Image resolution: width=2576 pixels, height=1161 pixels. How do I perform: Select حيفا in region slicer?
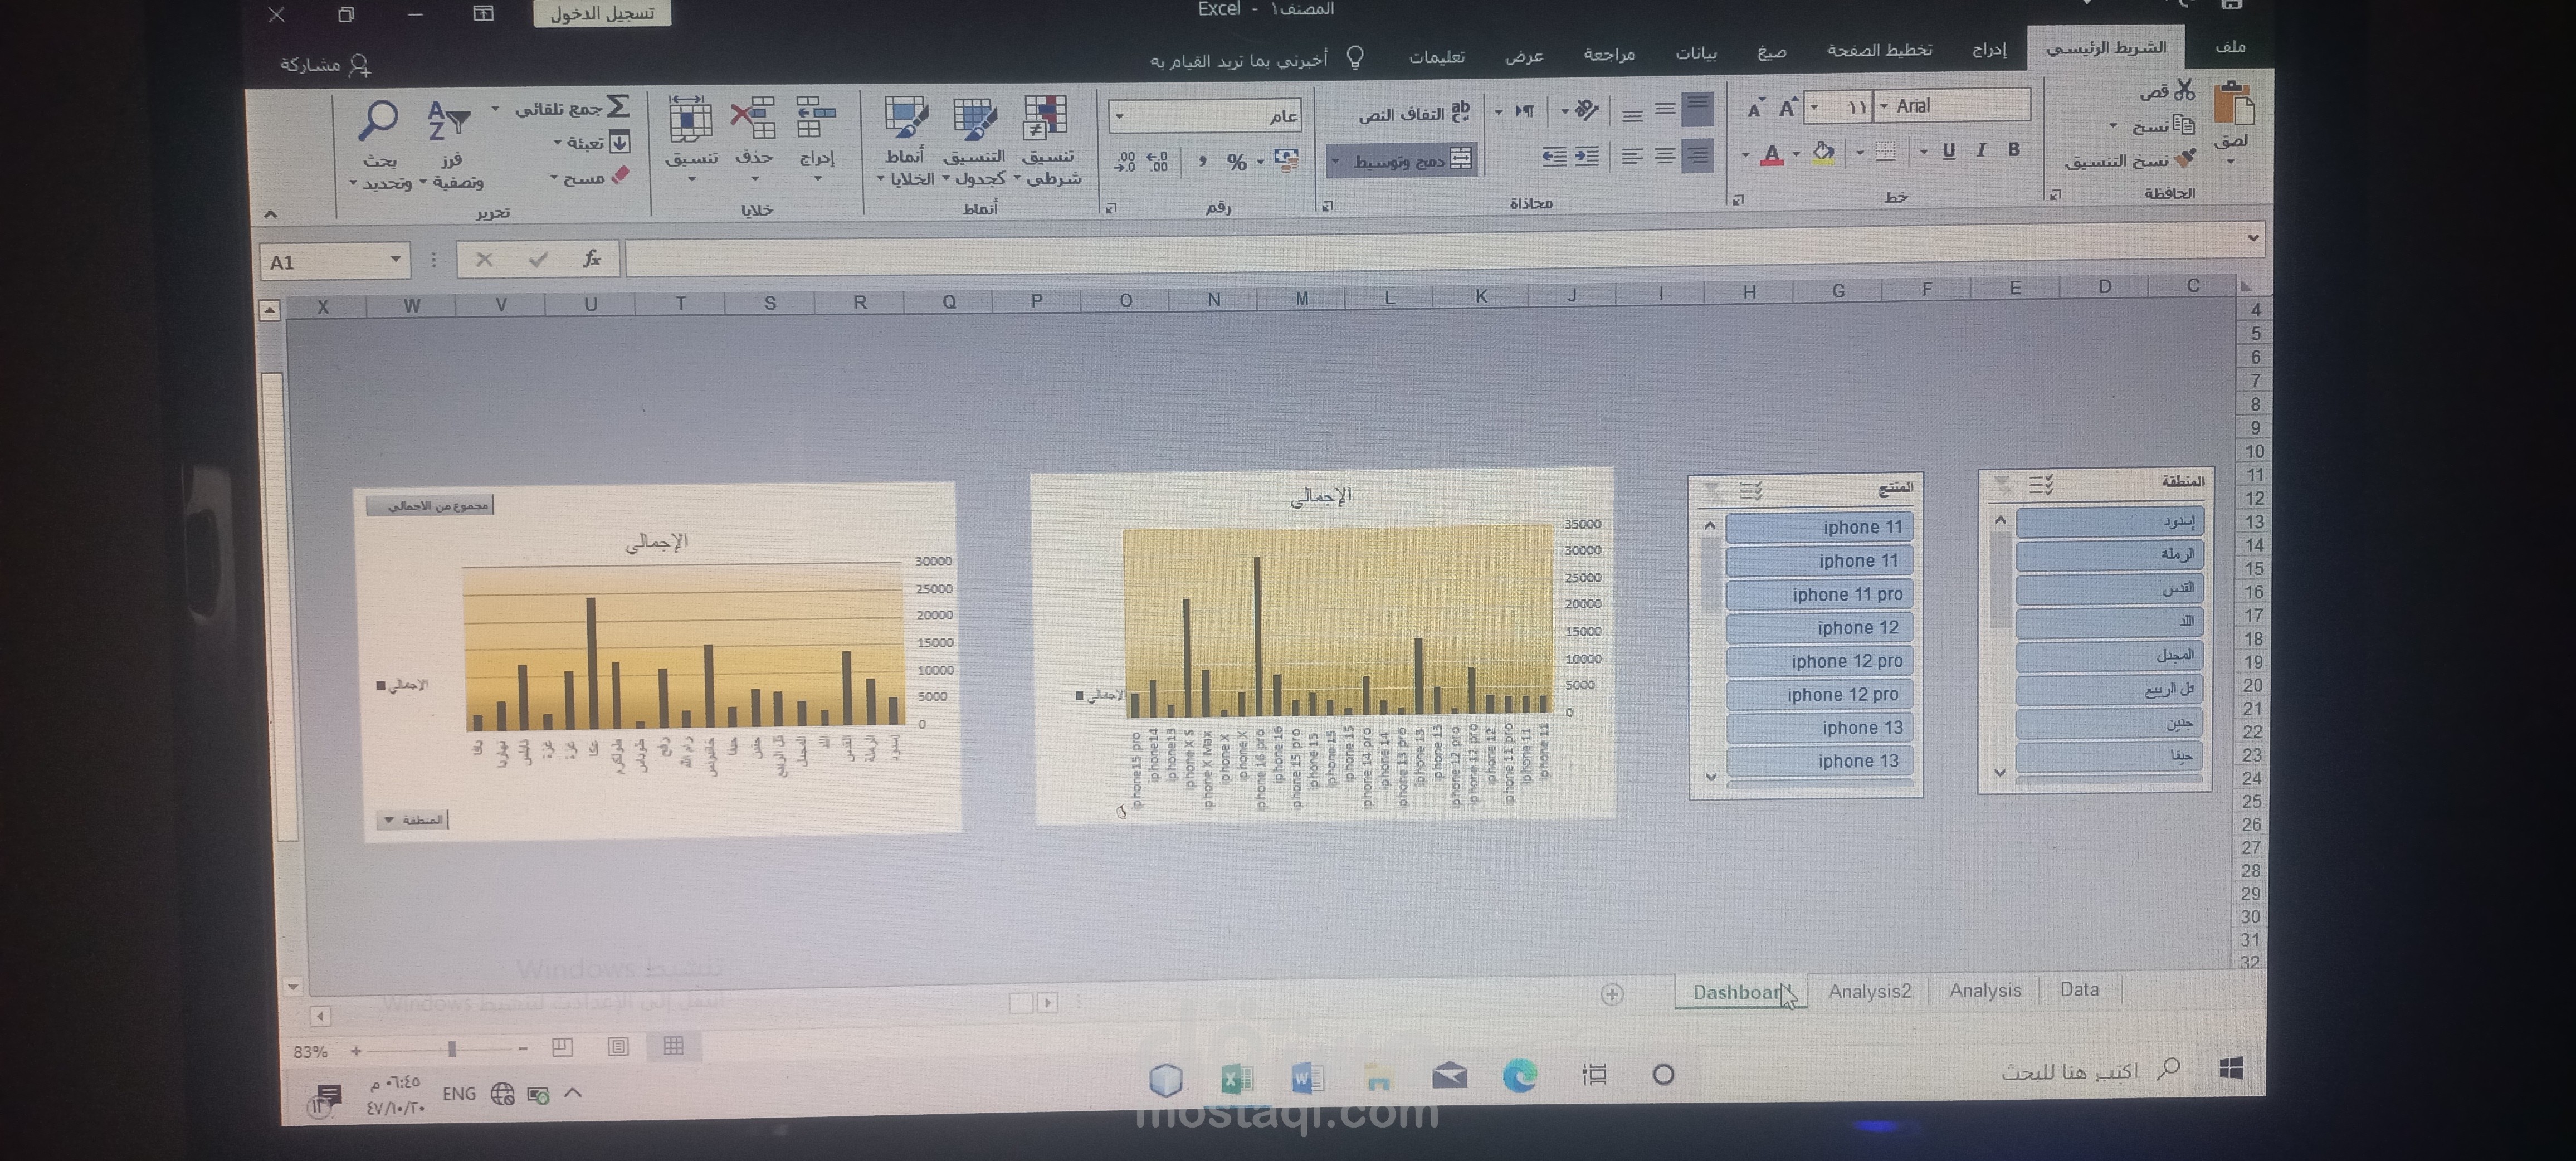click(2109, 756)
